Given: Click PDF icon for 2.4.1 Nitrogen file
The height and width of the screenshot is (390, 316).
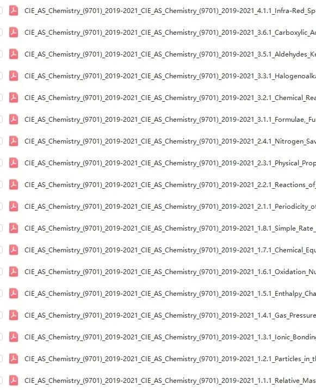Looking at the screenshot, I should coord(14,141).
